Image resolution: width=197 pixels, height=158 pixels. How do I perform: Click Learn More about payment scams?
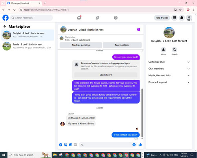(106, 75)
